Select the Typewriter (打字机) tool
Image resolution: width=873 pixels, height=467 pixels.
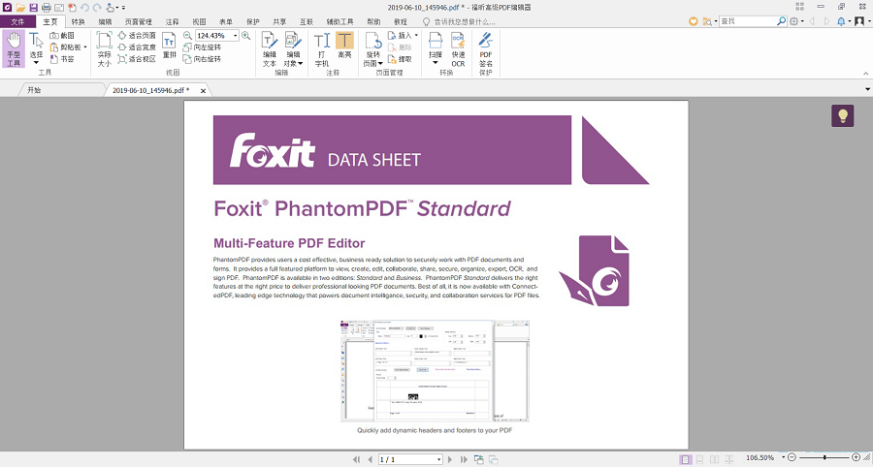click(322, 48)
